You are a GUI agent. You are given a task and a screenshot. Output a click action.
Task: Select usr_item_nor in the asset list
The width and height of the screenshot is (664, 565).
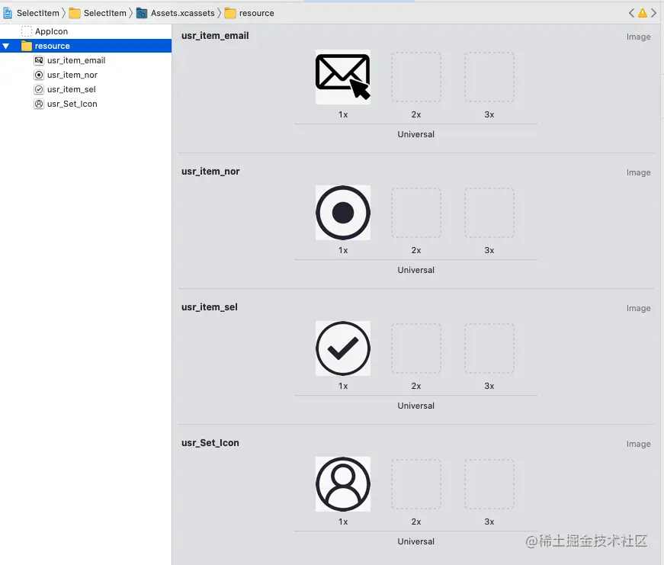tap(72, 75)
